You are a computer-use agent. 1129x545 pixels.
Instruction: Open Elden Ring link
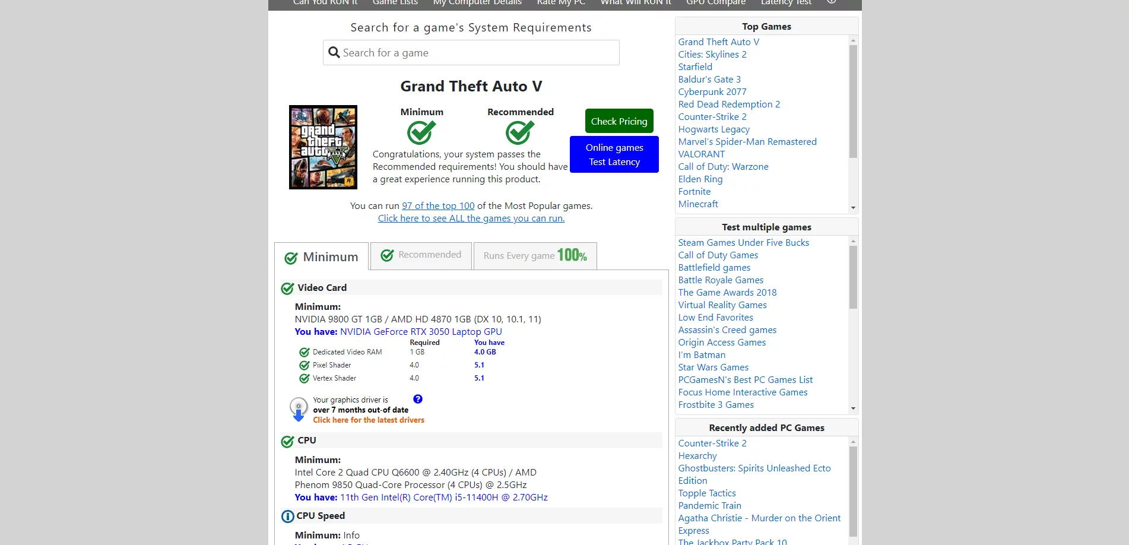pos(700,179)
